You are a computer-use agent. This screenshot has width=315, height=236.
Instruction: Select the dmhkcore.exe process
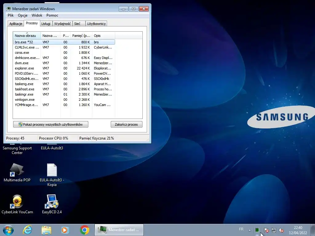pyautogui.click(x=64, y=58)
